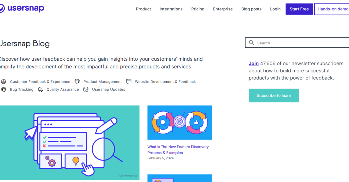349x182 pixels.
Task: Select the Bug Tracking bug icon
Action: click(4, 89)
